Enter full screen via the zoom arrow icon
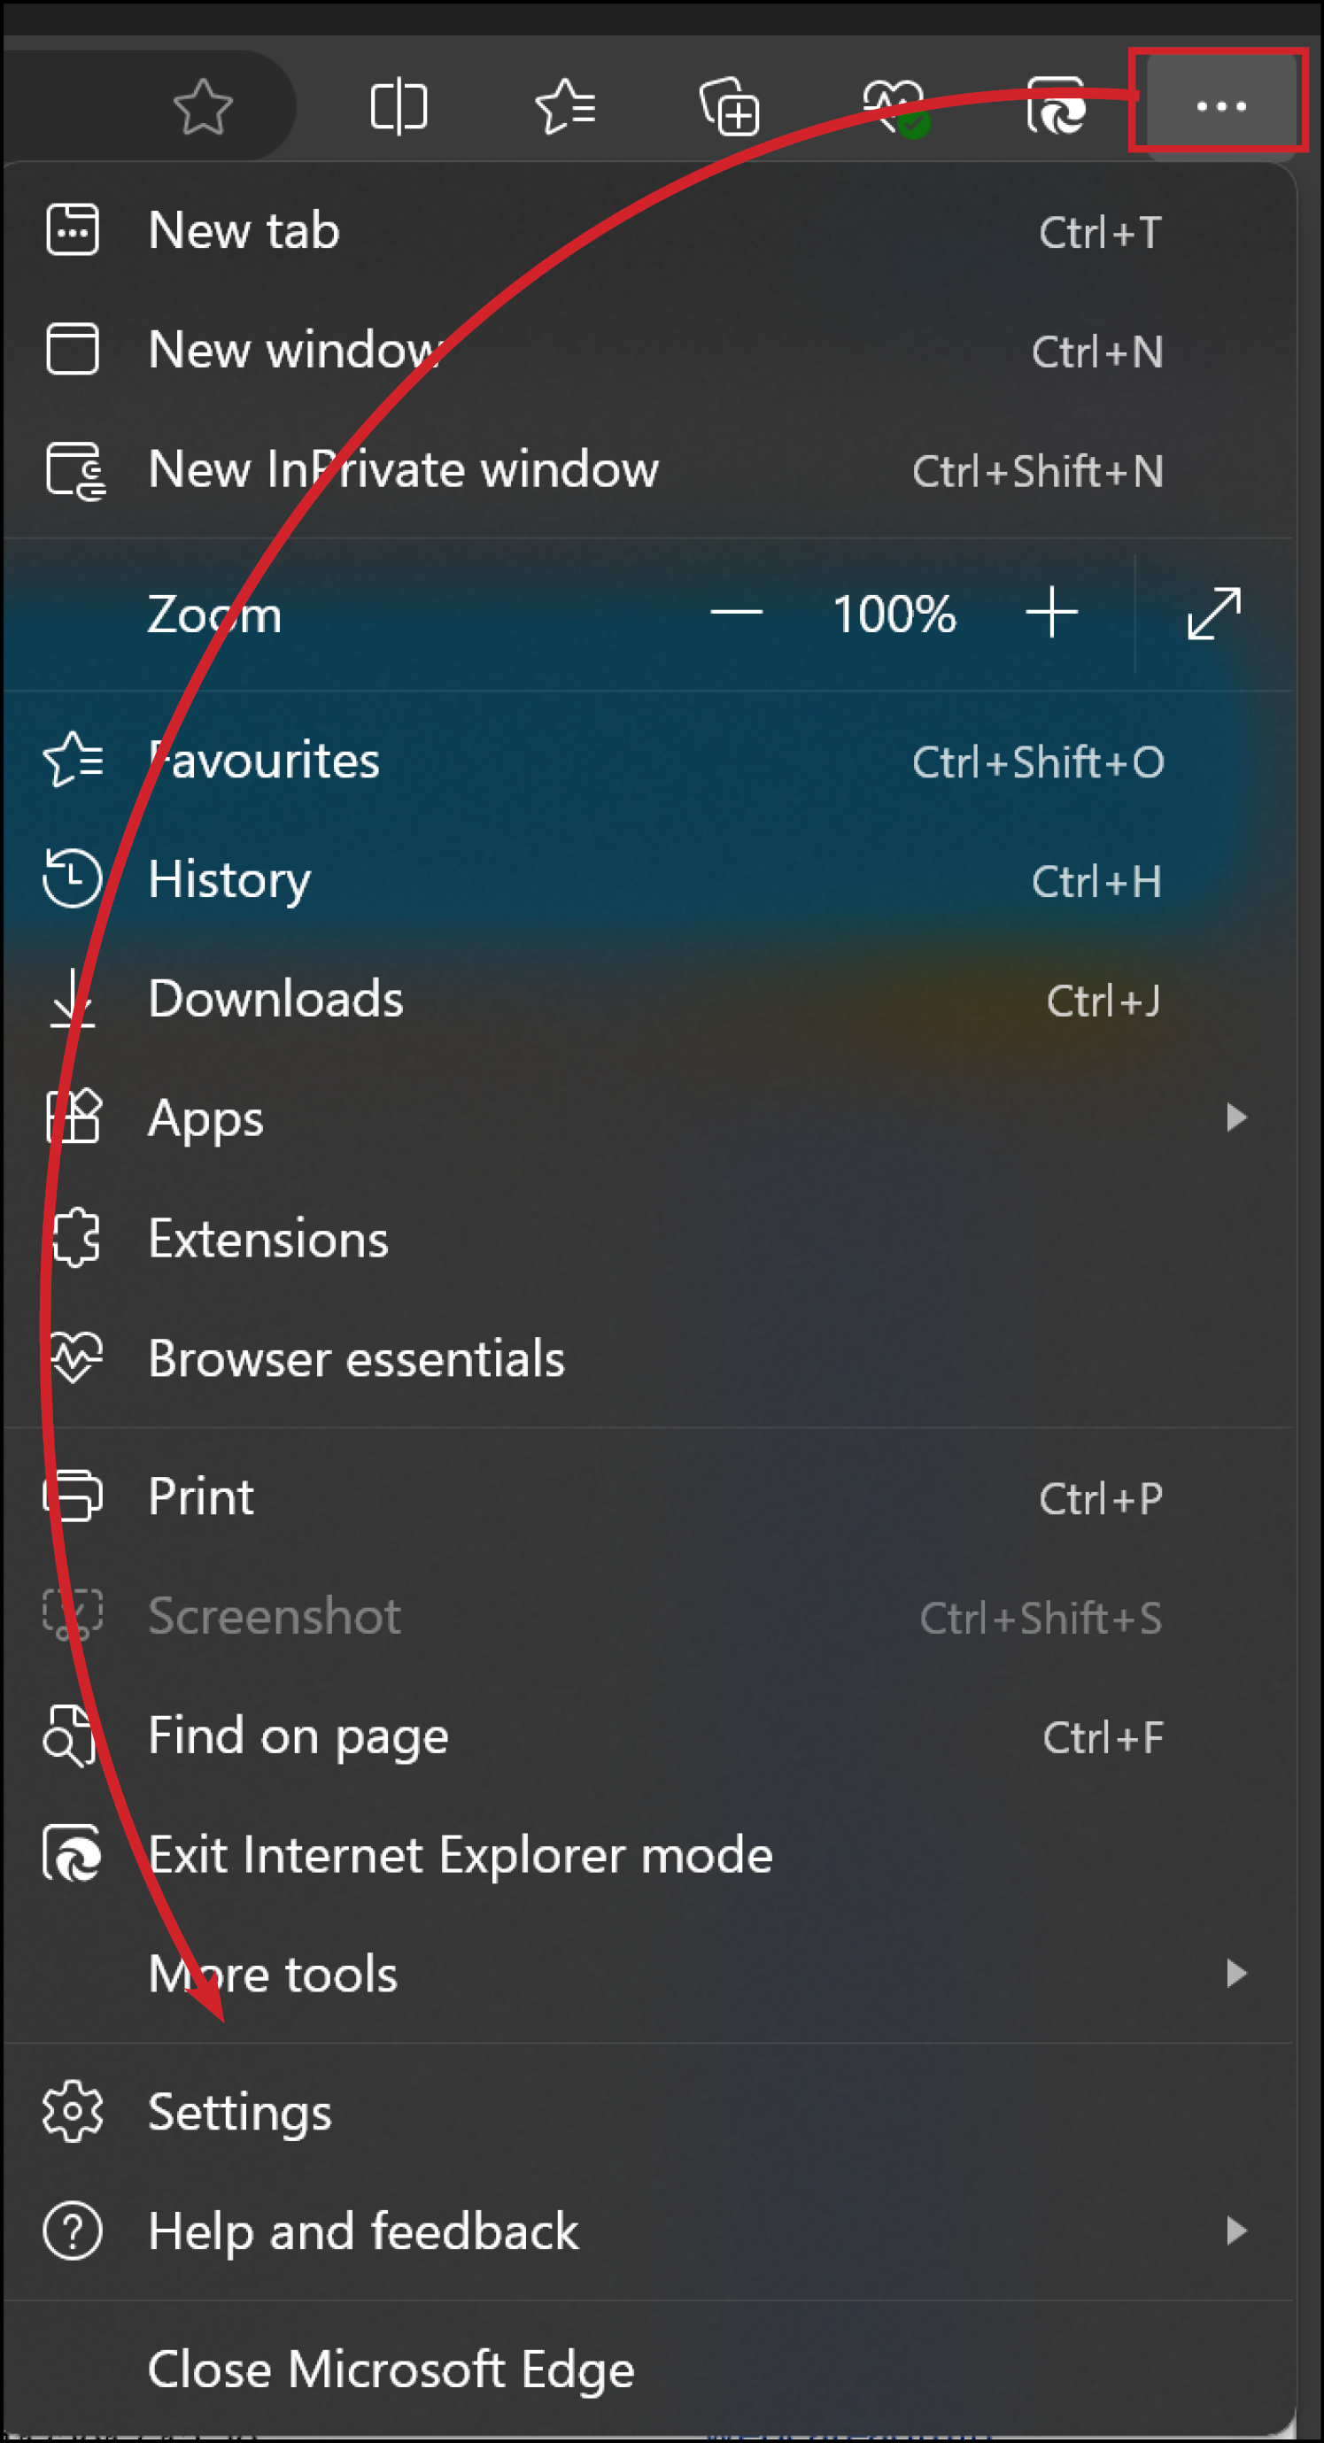The width and height of the screenshot is (1324, 2443). (1212, 614)
